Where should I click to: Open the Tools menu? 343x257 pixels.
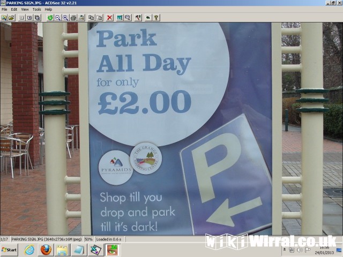[36, 9]
